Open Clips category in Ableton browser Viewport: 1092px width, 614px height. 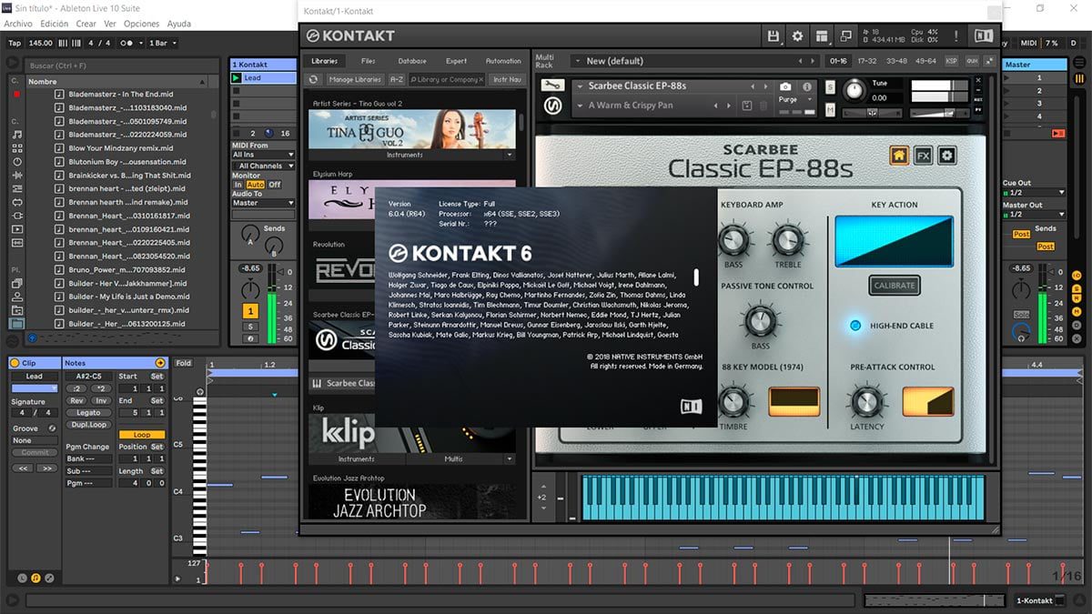pos(17,229)
